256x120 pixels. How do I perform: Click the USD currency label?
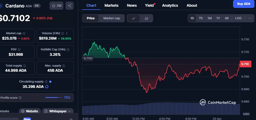pos(246,114)
